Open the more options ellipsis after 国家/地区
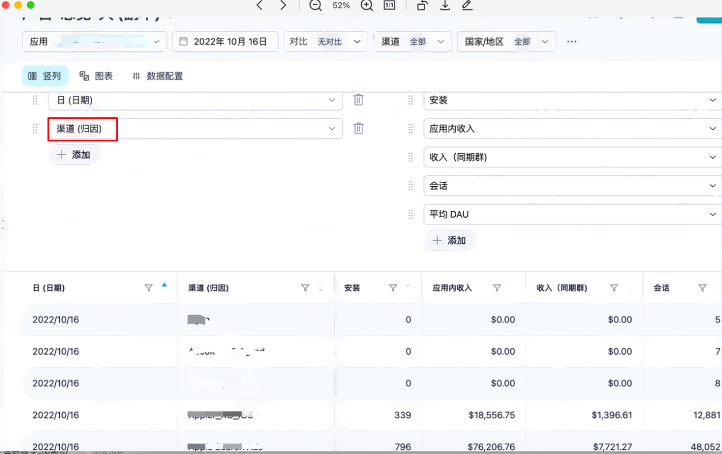This screenshot has height=454, width=722. [x=571, y=41]
